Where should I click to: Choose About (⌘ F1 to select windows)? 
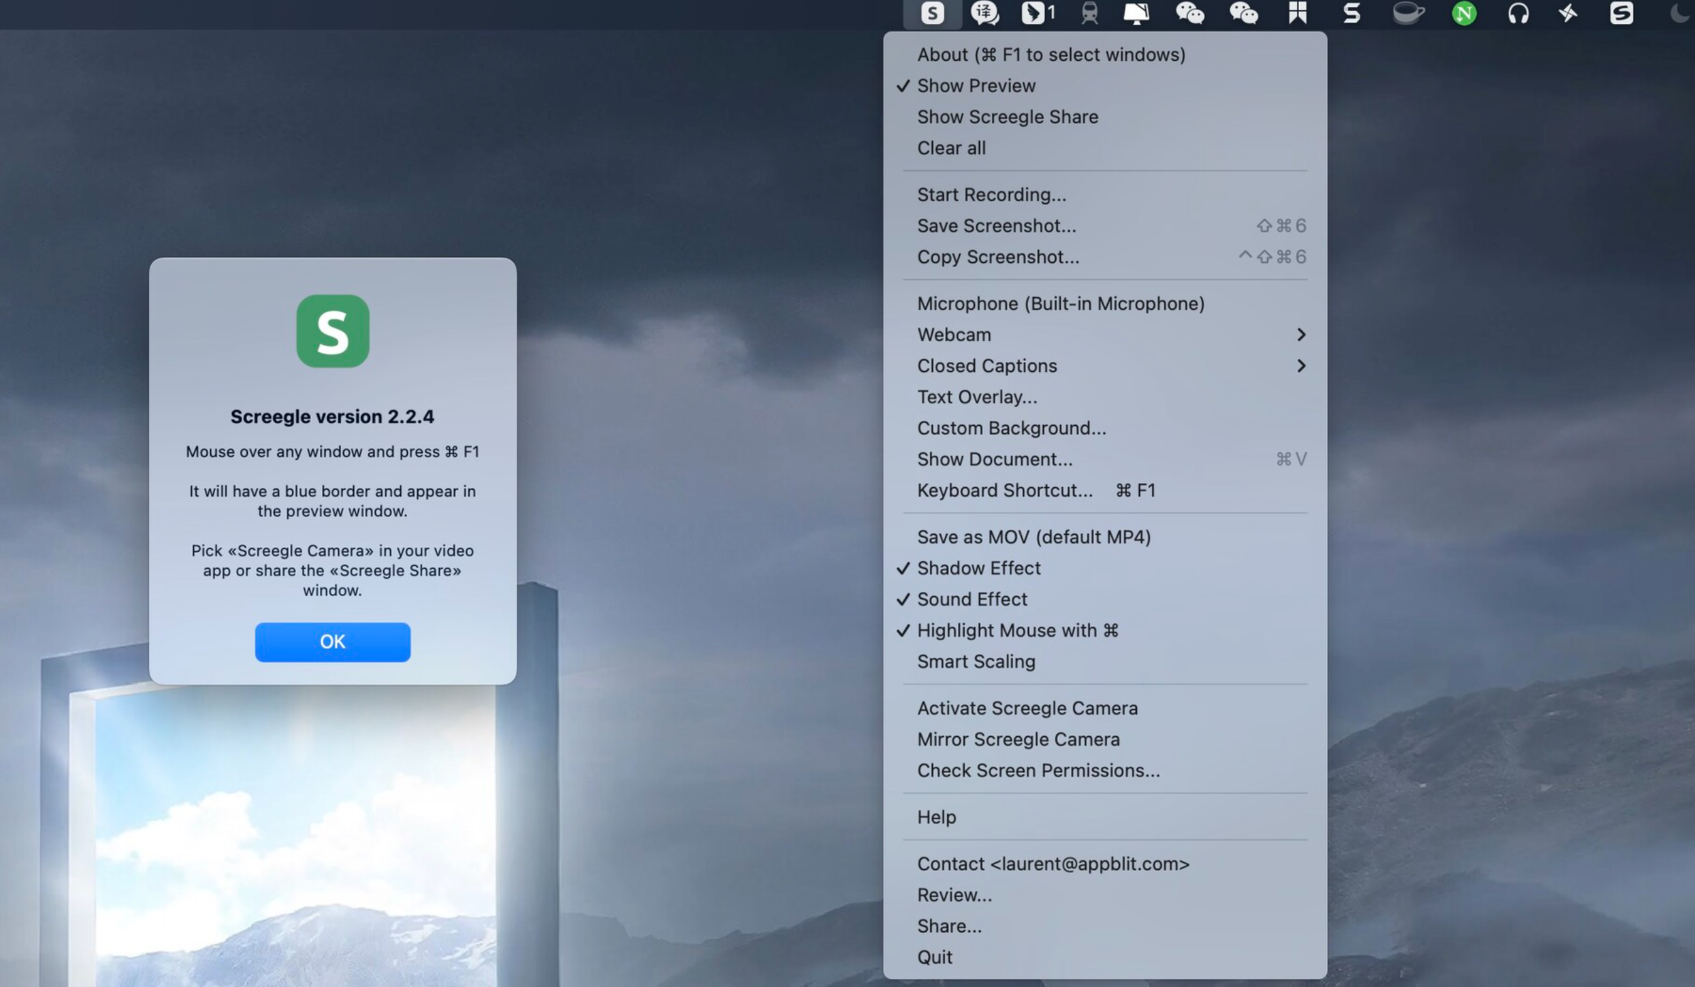(x=1105, y=55)
